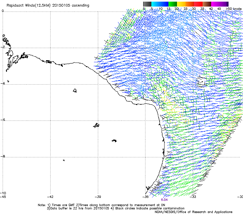Click the longitude axis label "-45"

(x=3, y=197)
